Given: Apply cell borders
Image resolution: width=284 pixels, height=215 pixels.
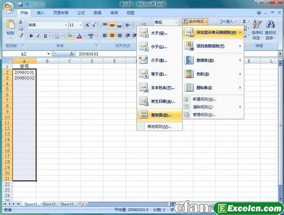Looking at the screenshot, I should pos(57,36).
